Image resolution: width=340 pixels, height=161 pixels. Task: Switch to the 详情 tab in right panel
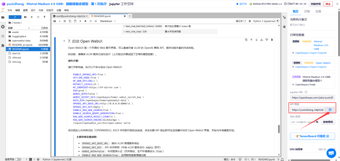click(x=307, y=11)
